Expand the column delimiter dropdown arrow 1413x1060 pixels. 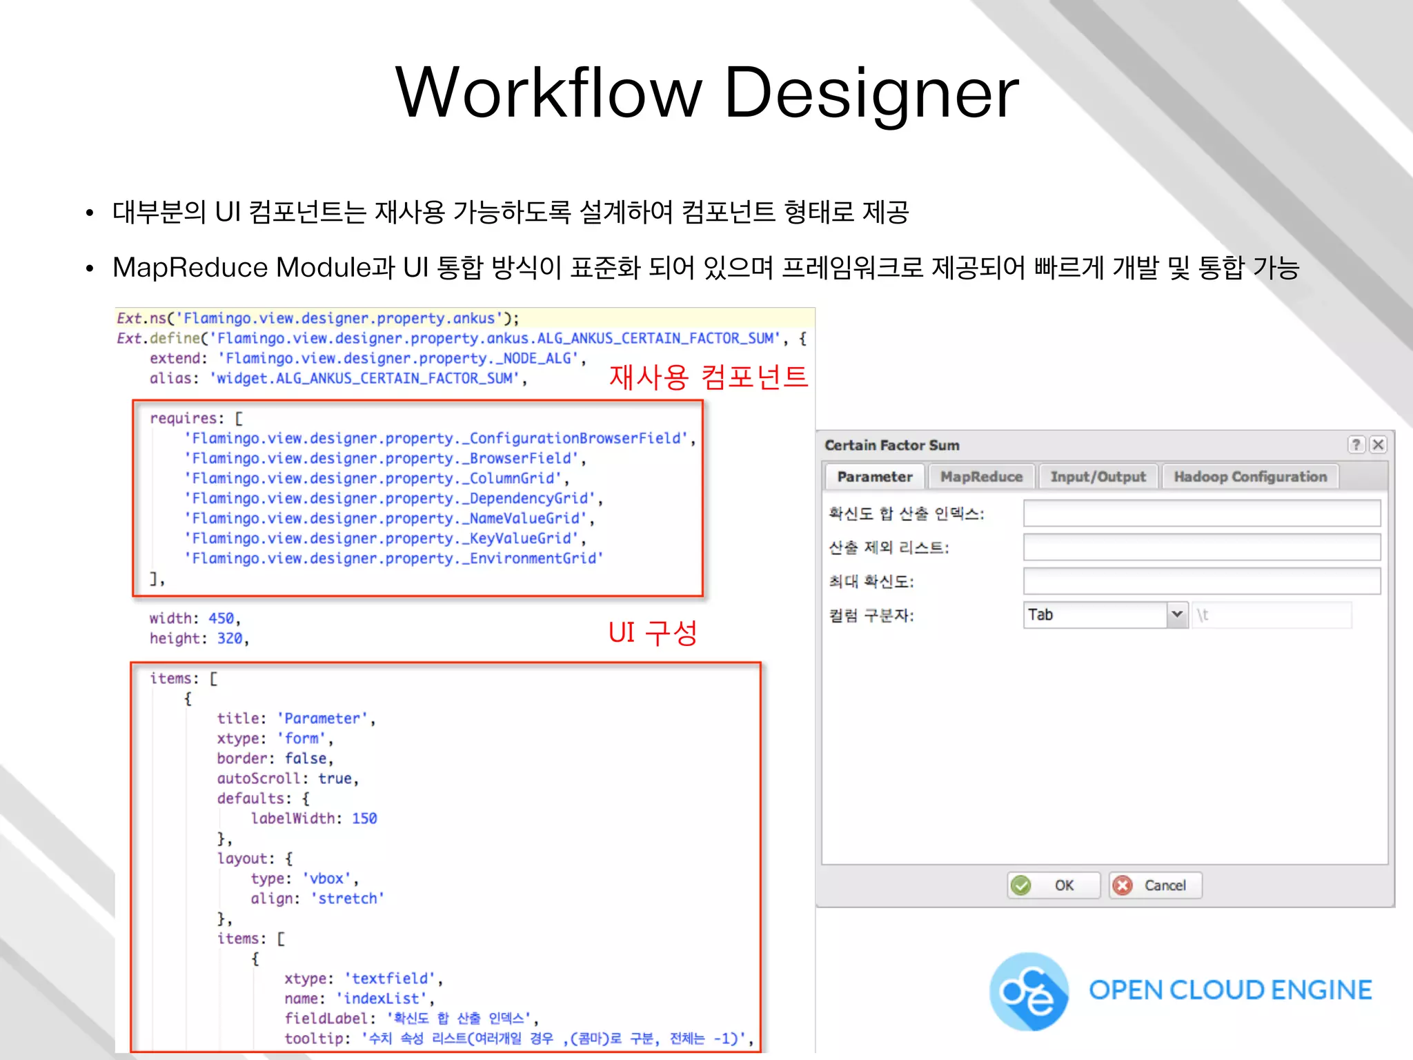click(1177, 614)
